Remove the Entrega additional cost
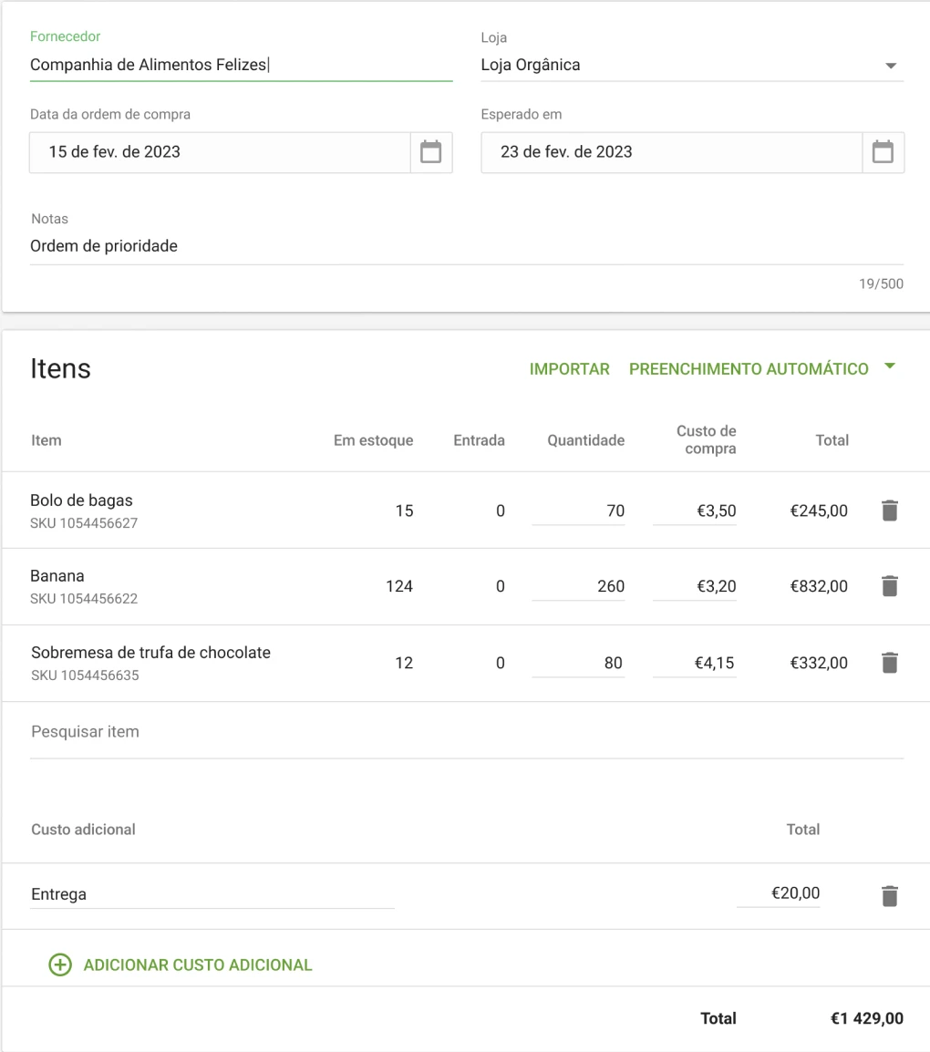The width and height of the screenshot is (930, 1052). click(x=890, y=896)
